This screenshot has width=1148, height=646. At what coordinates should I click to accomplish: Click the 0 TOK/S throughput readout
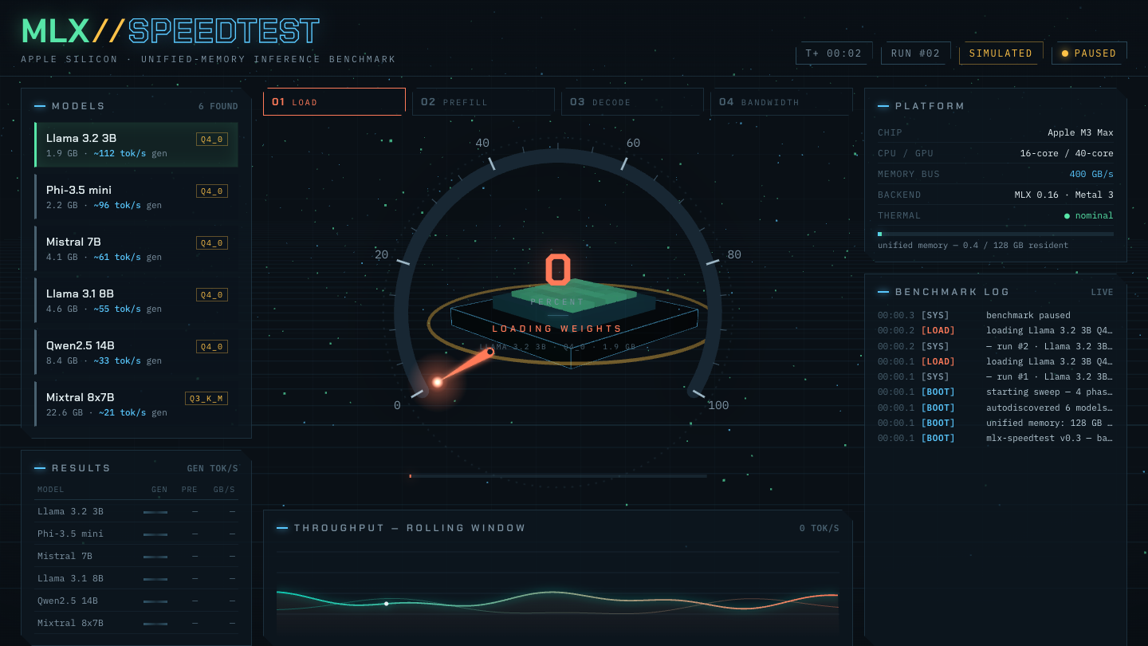[820, 528]
